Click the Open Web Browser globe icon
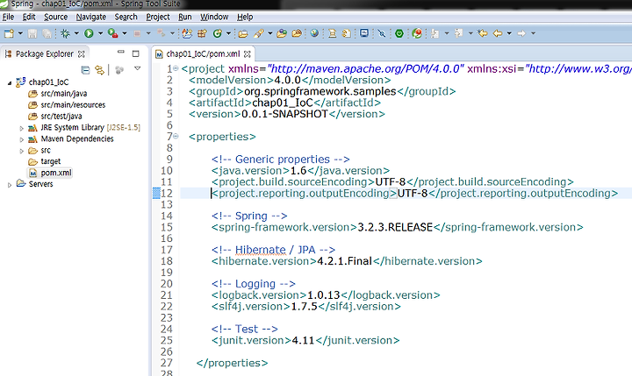 click(314, 33)
